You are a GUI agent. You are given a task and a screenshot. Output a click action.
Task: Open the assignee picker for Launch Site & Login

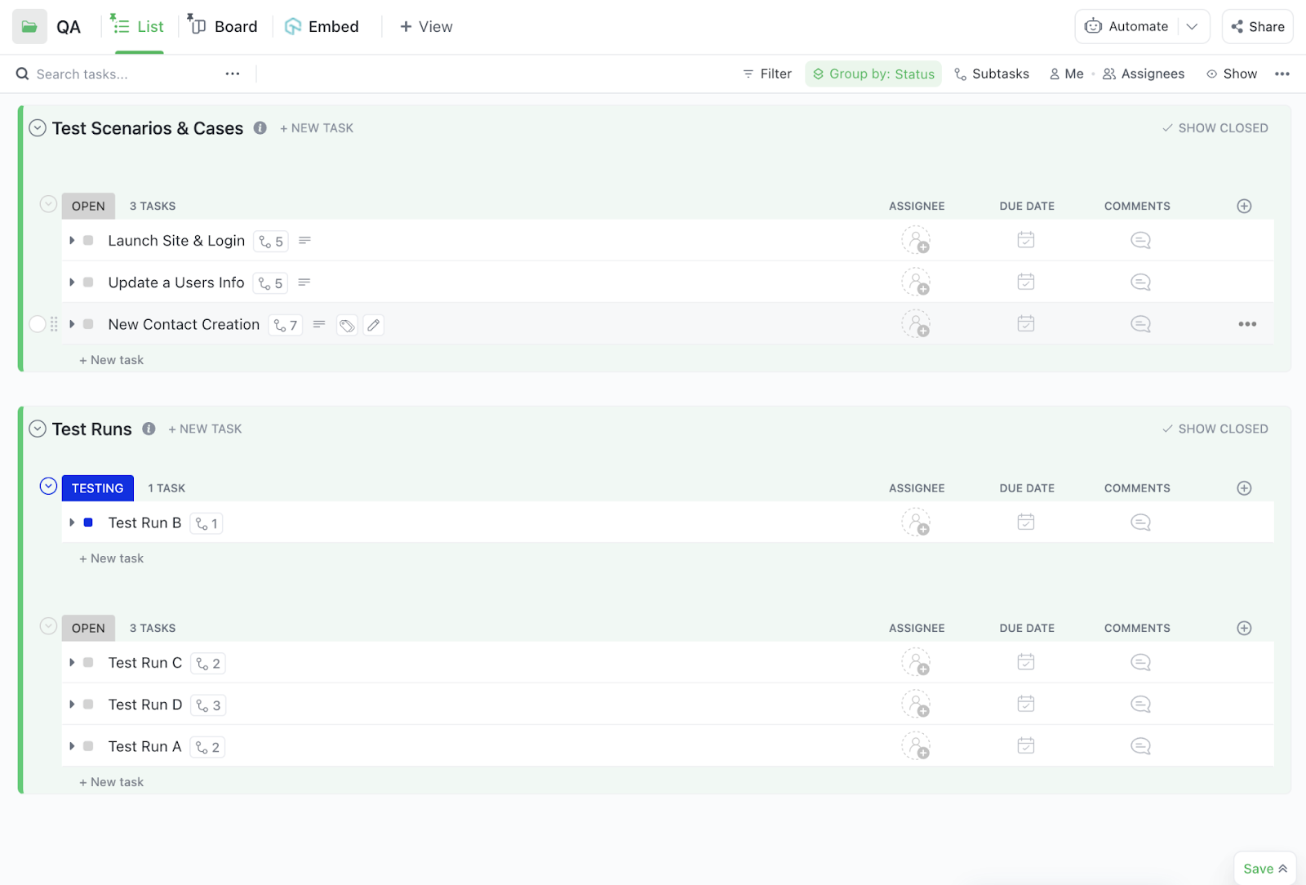coord(916,241)
